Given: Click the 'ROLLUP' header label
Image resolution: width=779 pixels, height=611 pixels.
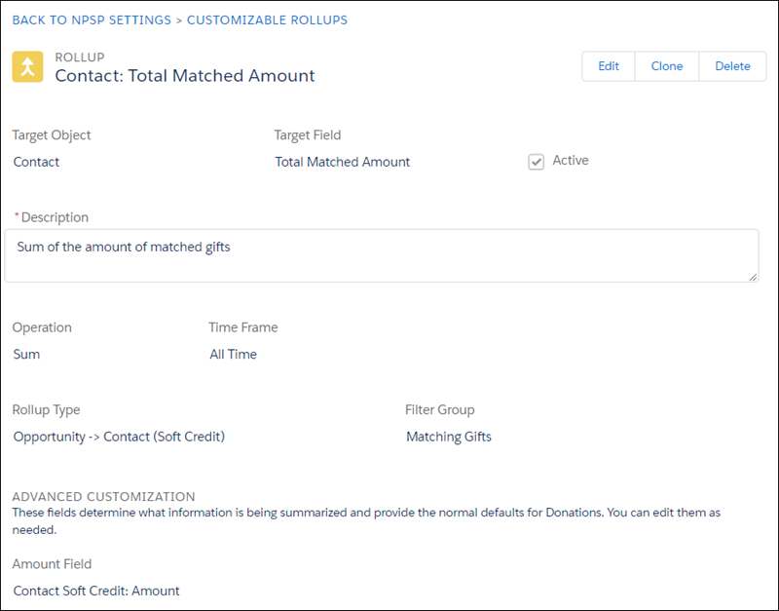Looking at the screenshot, I should tap(80, 57).
